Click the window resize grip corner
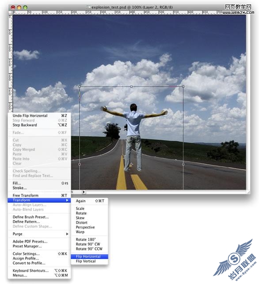This screenshot has height=284, width=259. pos(248,192)
